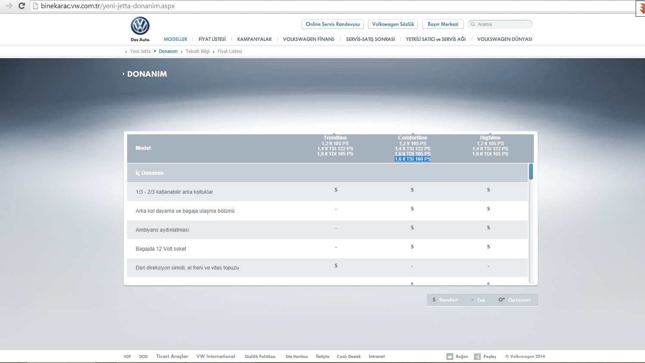This screenshot has width=645, height=363.
Task: Open Basın Merkezi
Action: pyautogui.click(x=443, y=24)
